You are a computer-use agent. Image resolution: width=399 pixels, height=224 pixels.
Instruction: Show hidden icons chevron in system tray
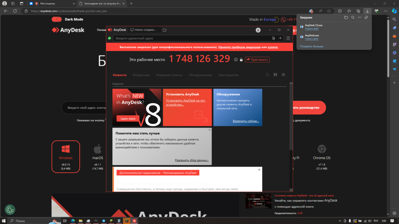pos(340,221)
